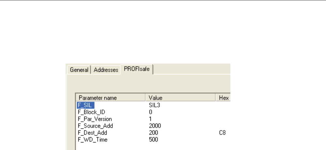Click the SIL3 value cell
The width and height of the screenshot is (326, 150).
154,105
